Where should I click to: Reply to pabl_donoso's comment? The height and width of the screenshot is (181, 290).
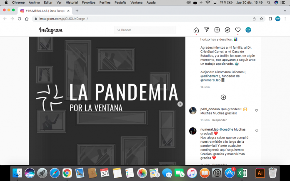tap(219, 120)
